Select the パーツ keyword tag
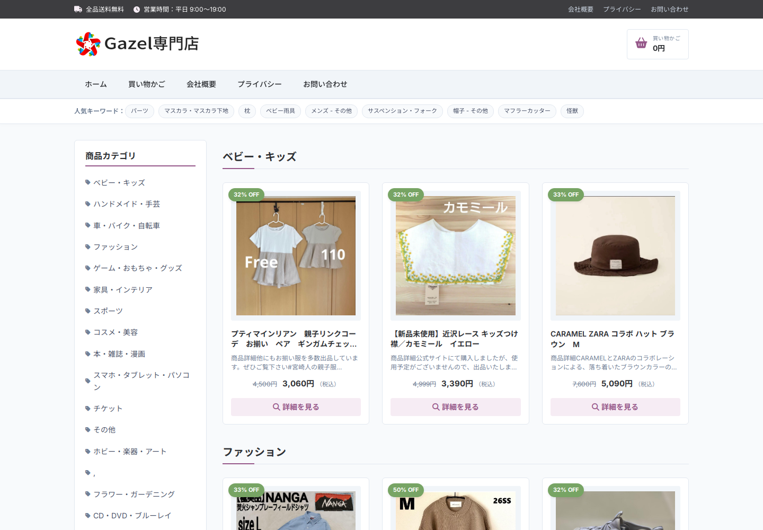 (x=140, y=111)
